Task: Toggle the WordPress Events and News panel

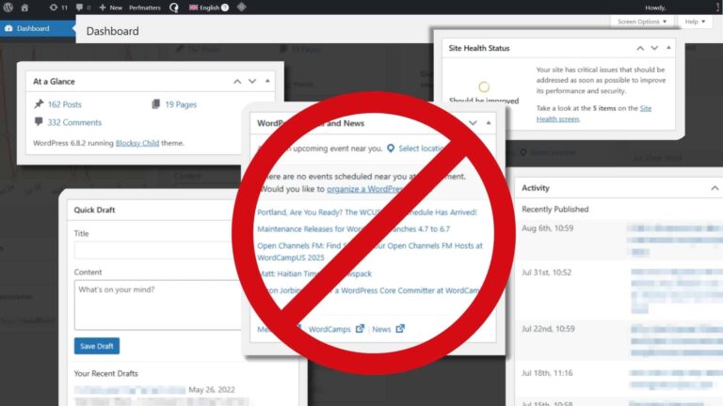Action: click(x=490, y=123)
